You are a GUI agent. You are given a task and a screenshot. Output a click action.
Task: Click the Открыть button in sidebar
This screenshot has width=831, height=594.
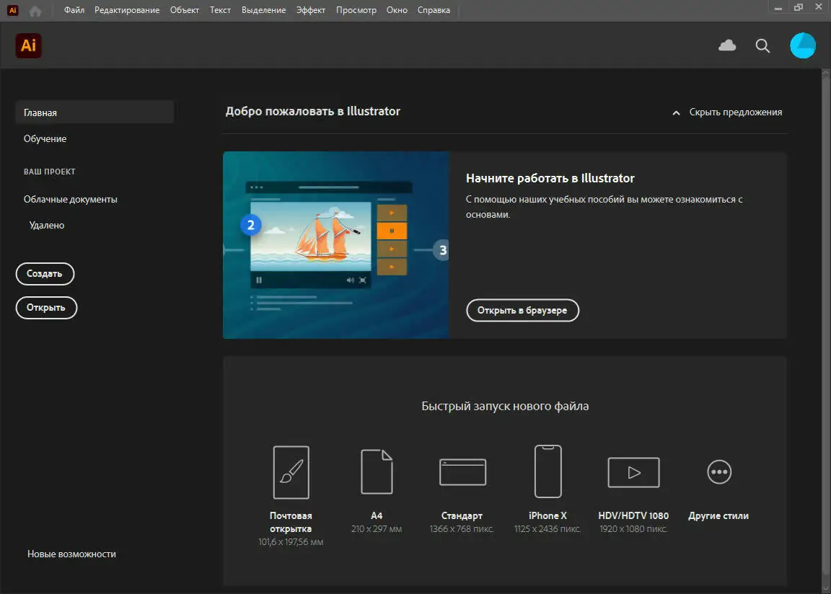[46, 308]
